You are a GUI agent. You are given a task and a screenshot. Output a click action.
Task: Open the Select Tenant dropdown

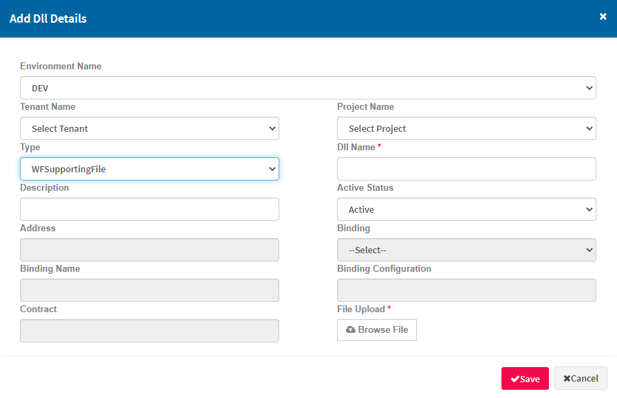point(149,128)
